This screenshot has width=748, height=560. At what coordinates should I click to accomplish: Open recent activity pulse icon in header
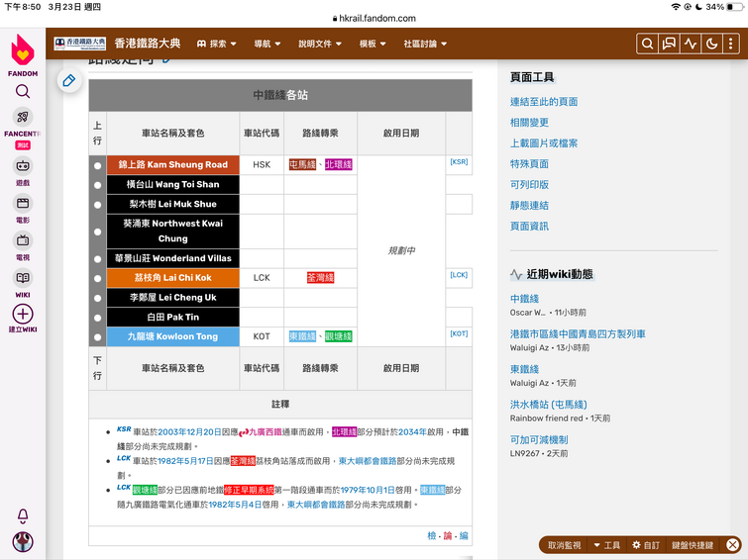click(690, 44)
